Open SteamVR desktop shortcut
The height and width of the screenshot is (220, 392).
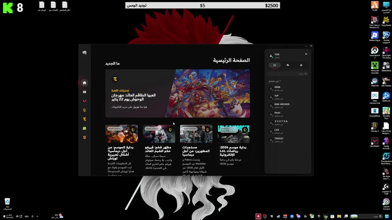pos(375,82)
